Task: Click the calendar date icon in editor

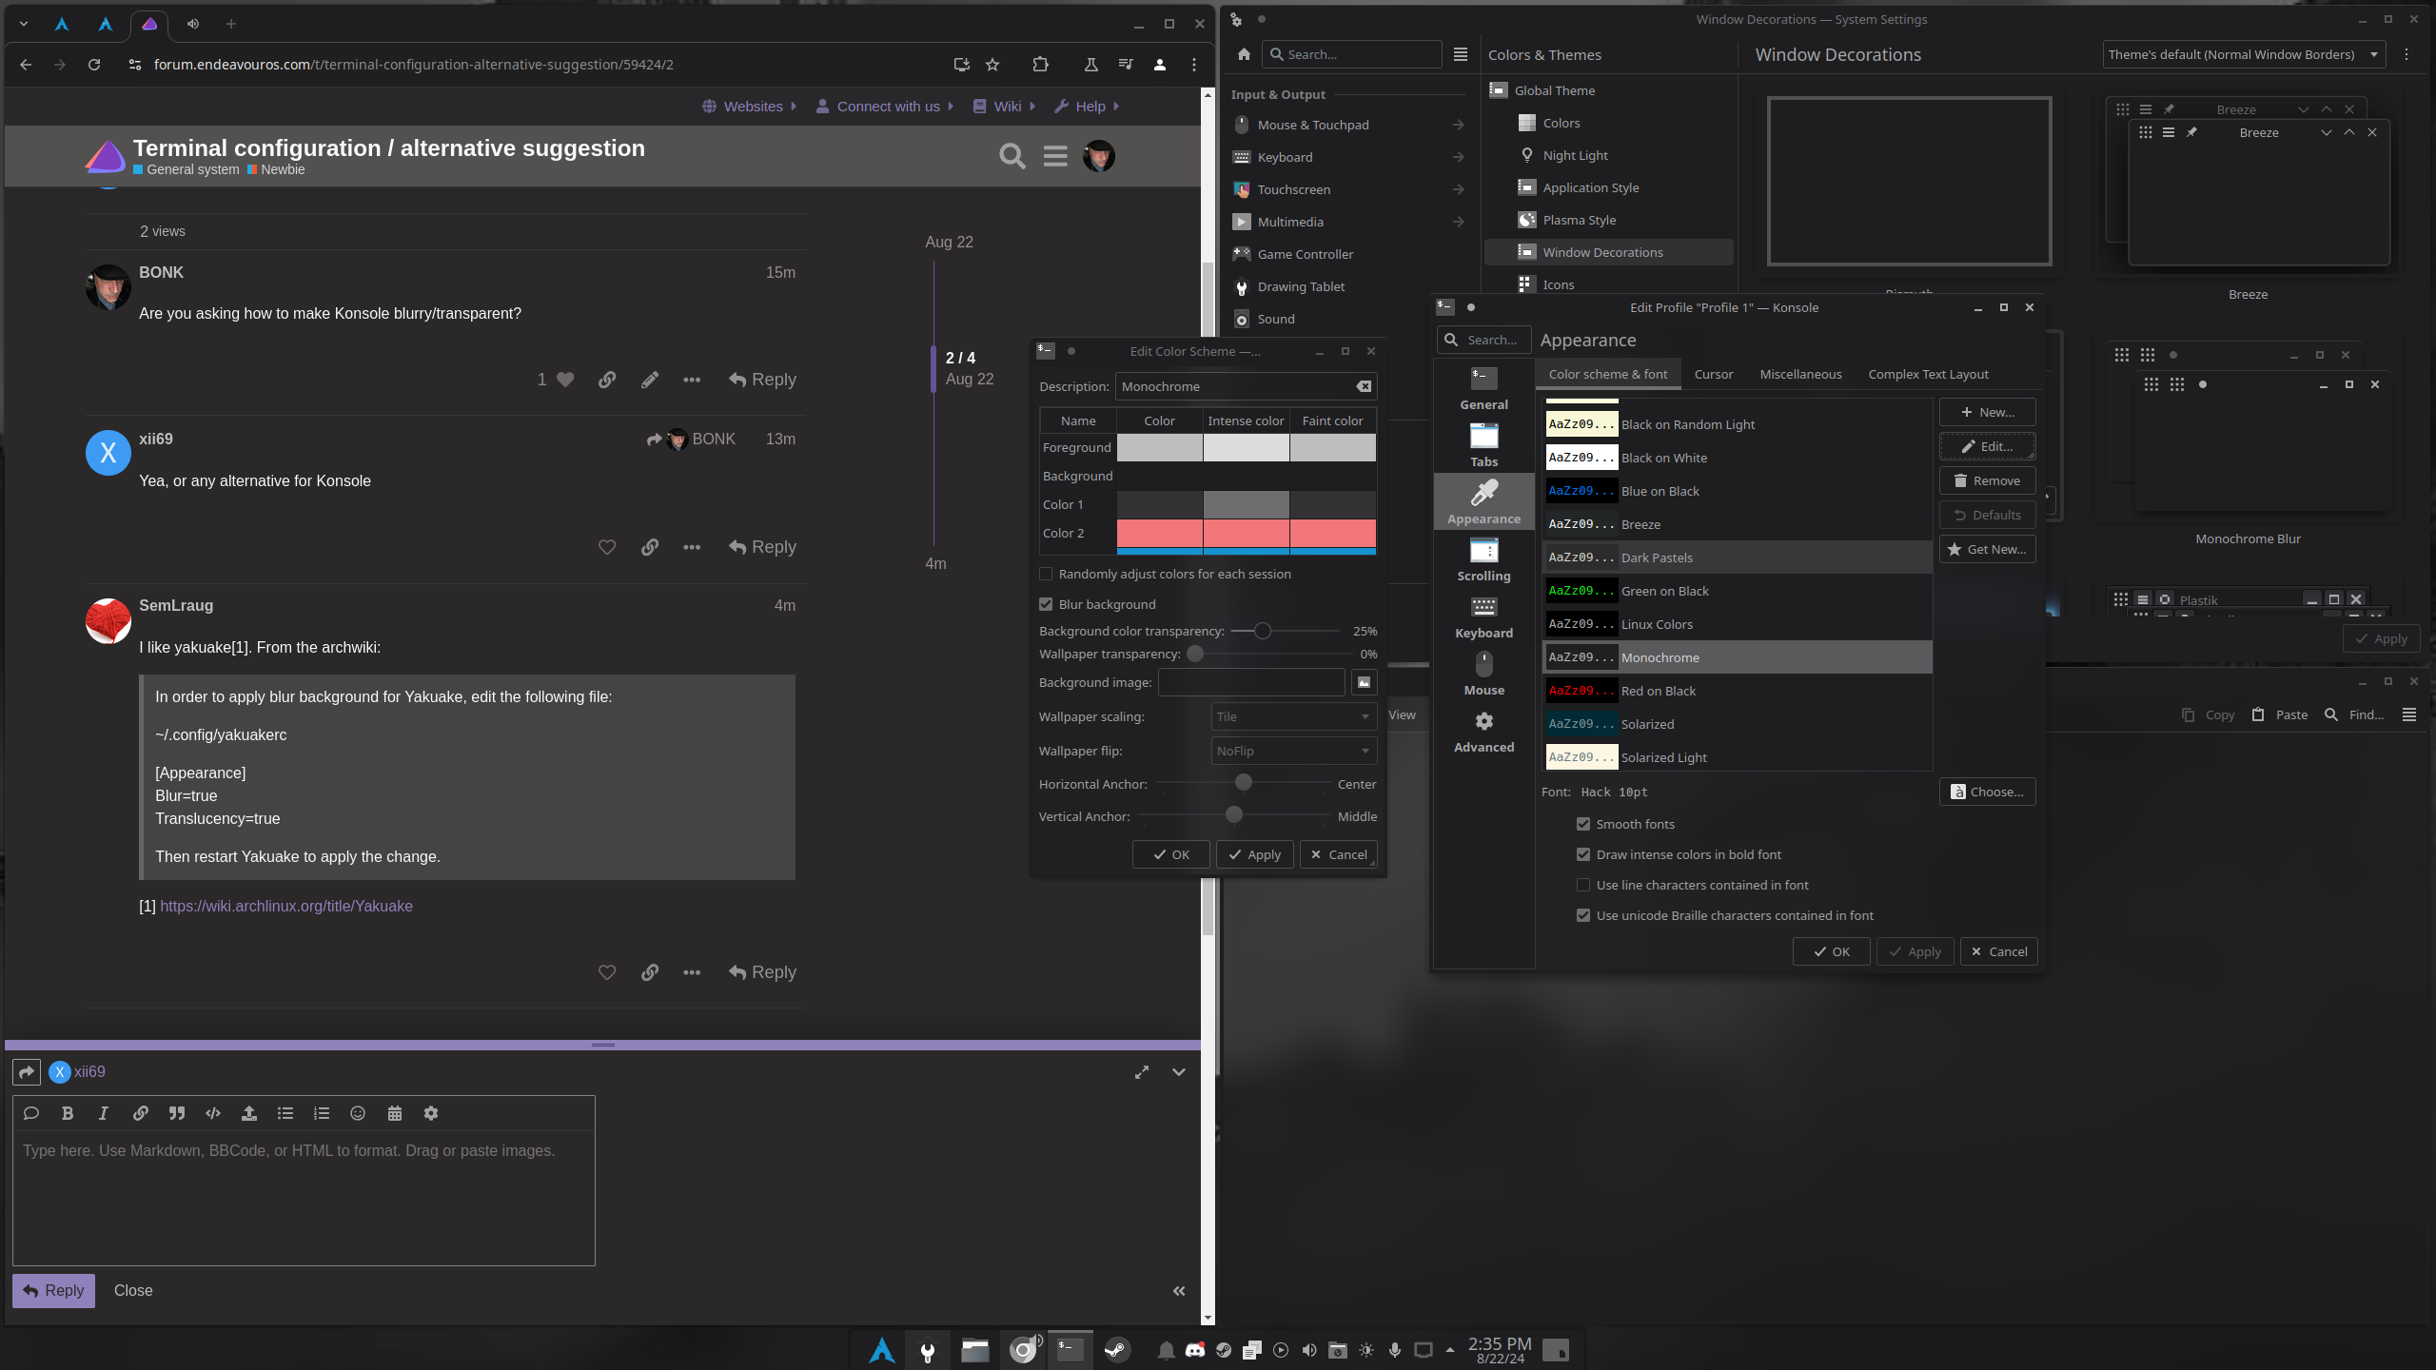Action: point(395,1113)
